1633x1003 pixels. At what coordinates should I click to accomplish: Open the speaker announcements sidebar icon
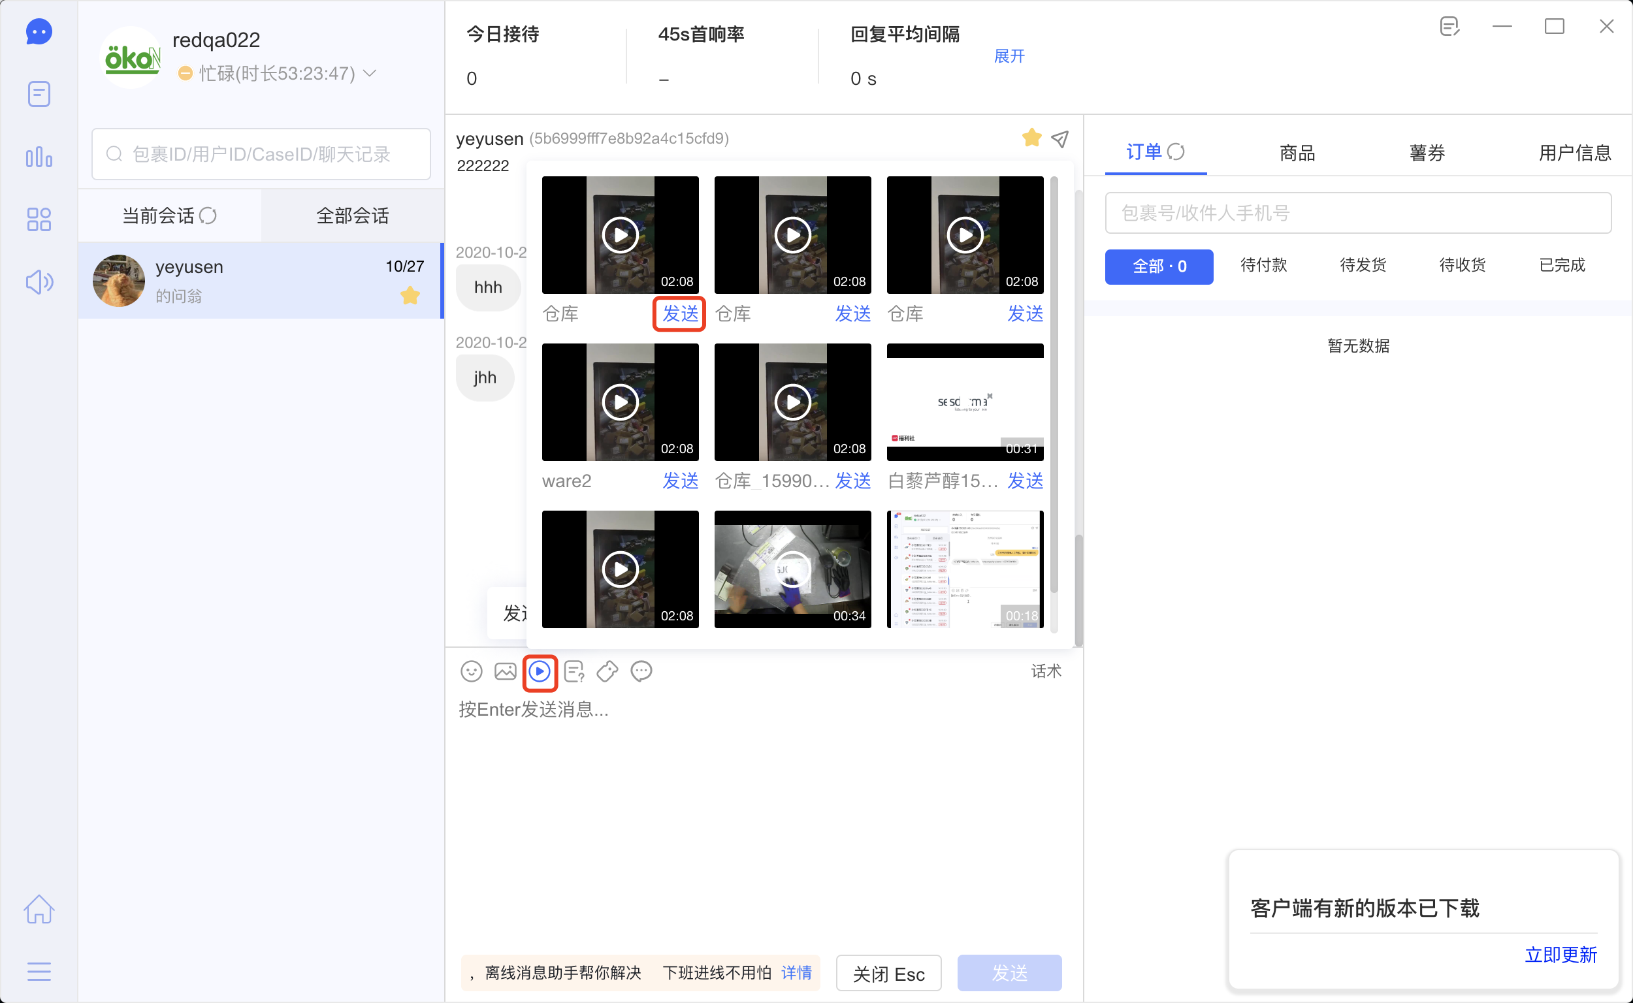pos(39,282)
